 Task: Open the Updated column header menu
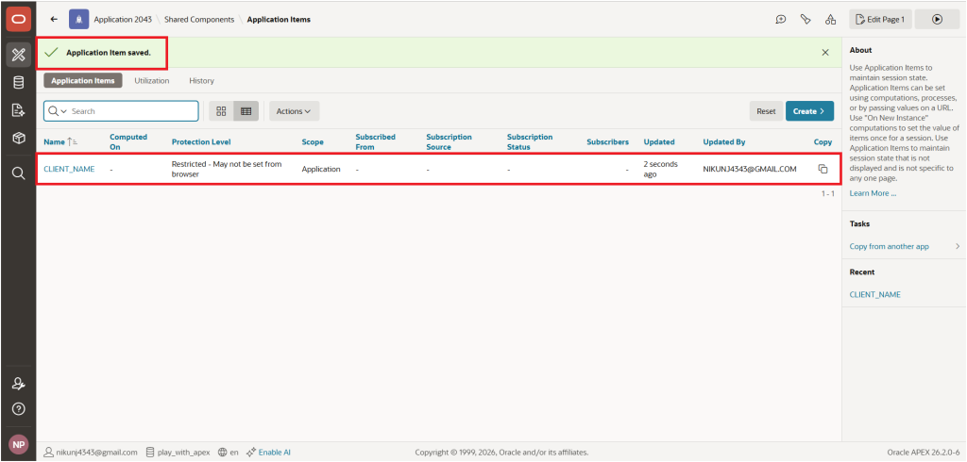[x=659, y=141]
